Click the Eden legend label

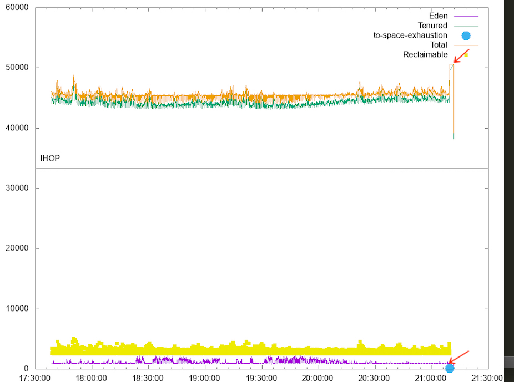pos(438,16)
